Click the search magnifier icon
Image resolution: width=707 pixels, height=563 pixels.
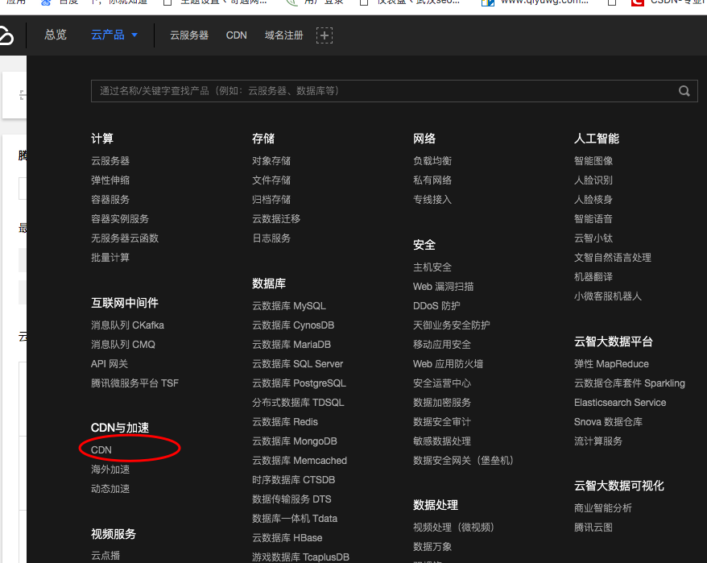tap(684, 91)
